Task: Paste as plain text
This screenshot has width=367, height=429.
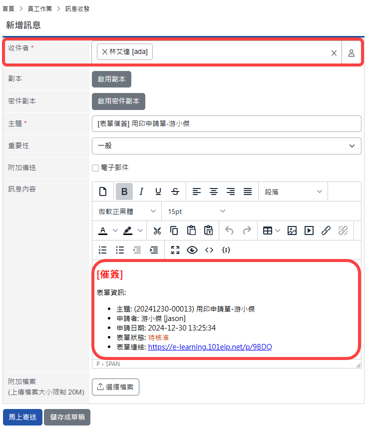Action: [208, 230]
